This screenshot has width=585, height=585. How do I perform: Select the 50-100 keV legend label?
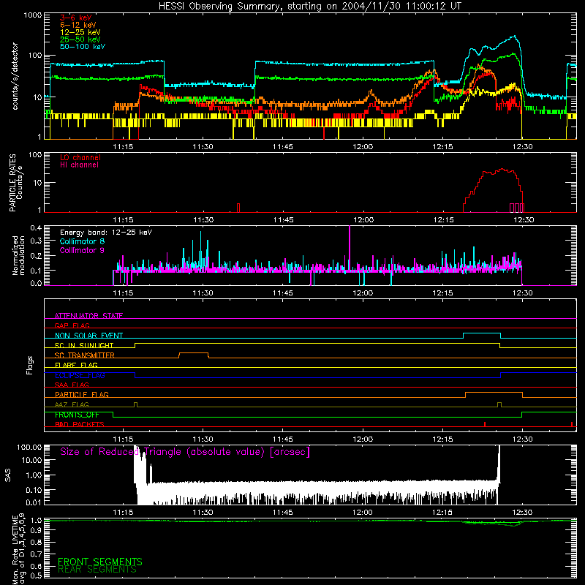pyautogui.click(x=83, y=47)
